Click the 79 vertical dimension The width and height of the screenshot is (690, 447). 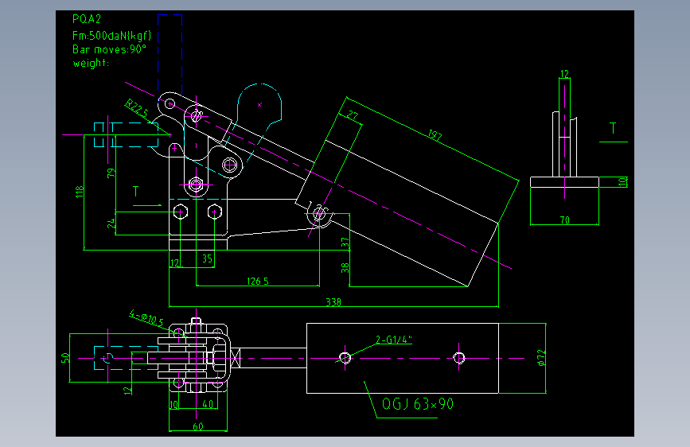(111, 173)
